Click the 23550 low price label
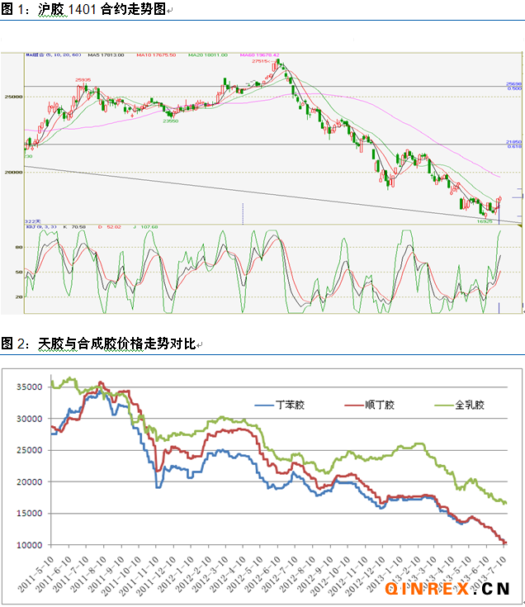This screenshot has width=525, height=607. click(171, 121)
